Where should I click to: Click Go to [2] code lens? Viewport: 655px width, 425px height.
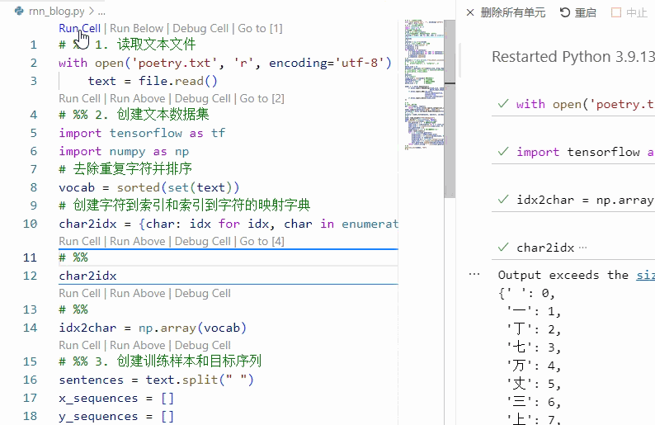(x=262, y=99)
